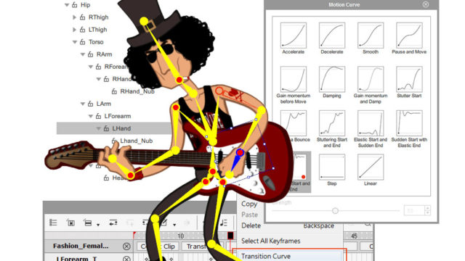465x261 pixels.
Task: Choose Paste from the context menu
Action: pyautogui.click(x=249, y=215)
